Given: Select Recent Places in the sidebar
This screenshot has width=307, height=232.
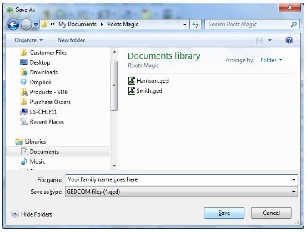Looking at the screenshot, I should (x=47, y=122).
